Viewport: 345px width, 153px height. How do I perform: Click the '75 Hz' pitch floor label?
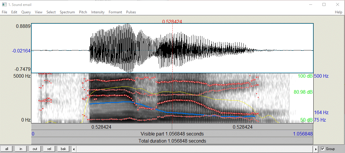(x=320, y=120)
